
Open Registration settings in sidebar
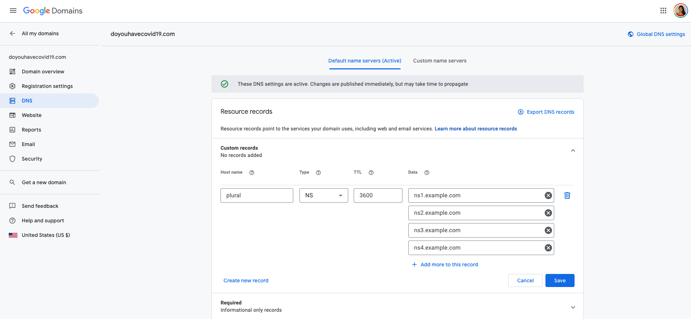point(47,86)
